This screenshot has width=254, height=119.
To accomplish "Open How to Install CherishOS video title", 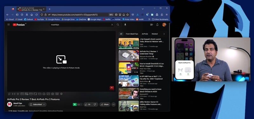I will tap(152, 65).
